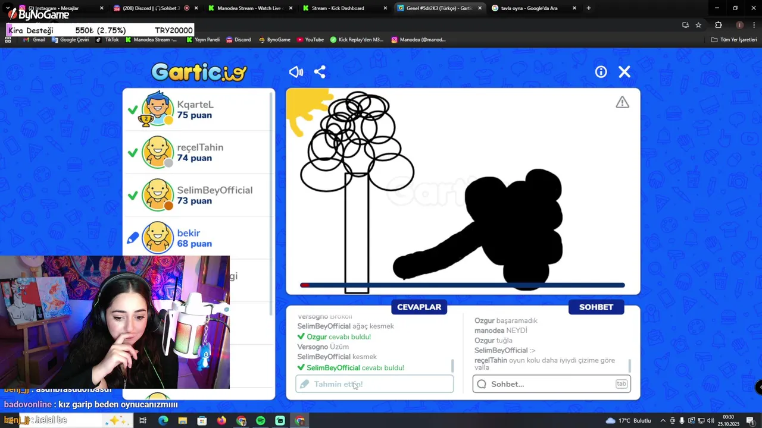This screenshot has width=762, height=428.
Task: Close the Kick Dashboard tab
Action: point(385,8)
